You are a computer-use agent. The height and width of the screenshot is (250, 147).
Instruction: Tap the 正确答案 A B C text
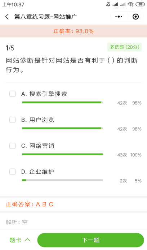(x=30, y=204)
